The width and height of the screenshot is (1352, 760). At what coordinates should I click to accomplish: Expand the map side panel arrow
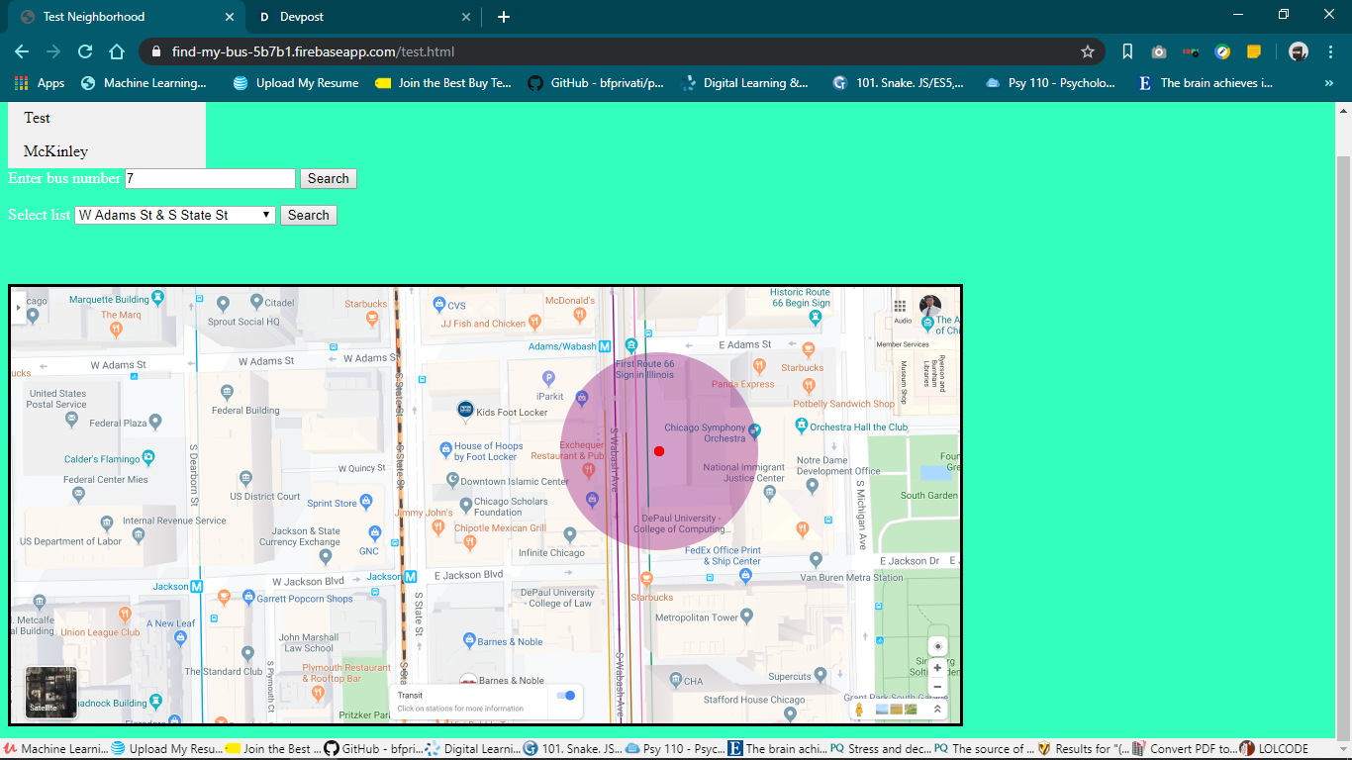(x=18, y=308)
